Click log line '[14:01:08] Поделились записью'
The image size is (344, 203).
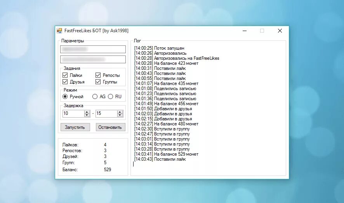click(x=165, y=88)
